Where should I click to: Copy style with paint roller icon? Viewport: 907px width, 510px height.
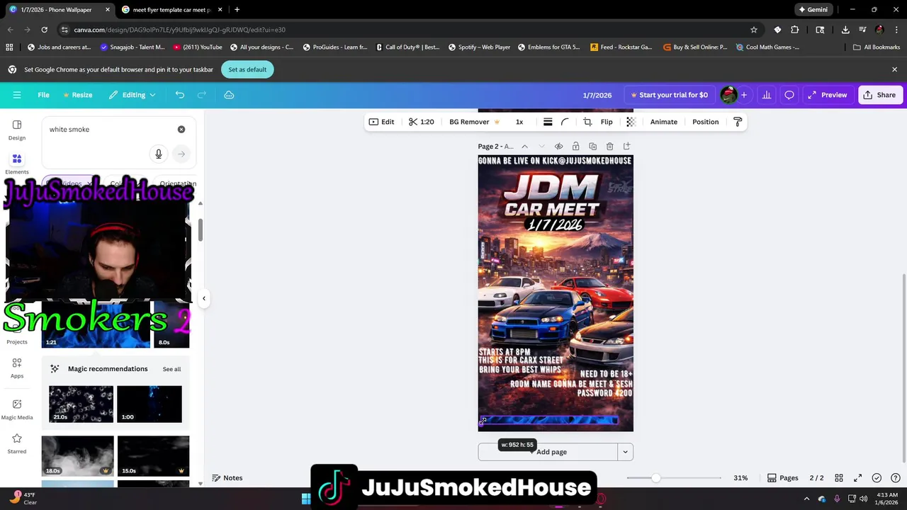pos(738,122)
